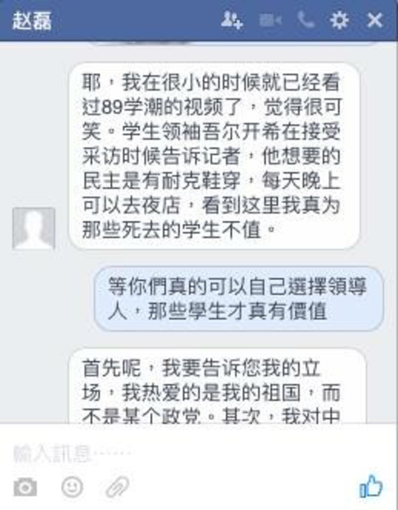The image size is (398, 510).
Task: Open the emoji smiley picker
Action: coord(72,487)
